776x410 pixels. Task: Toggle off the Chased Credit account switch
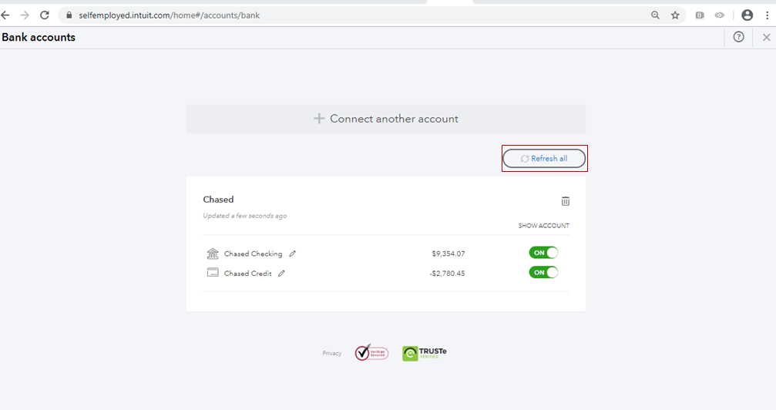pos(543,272)
